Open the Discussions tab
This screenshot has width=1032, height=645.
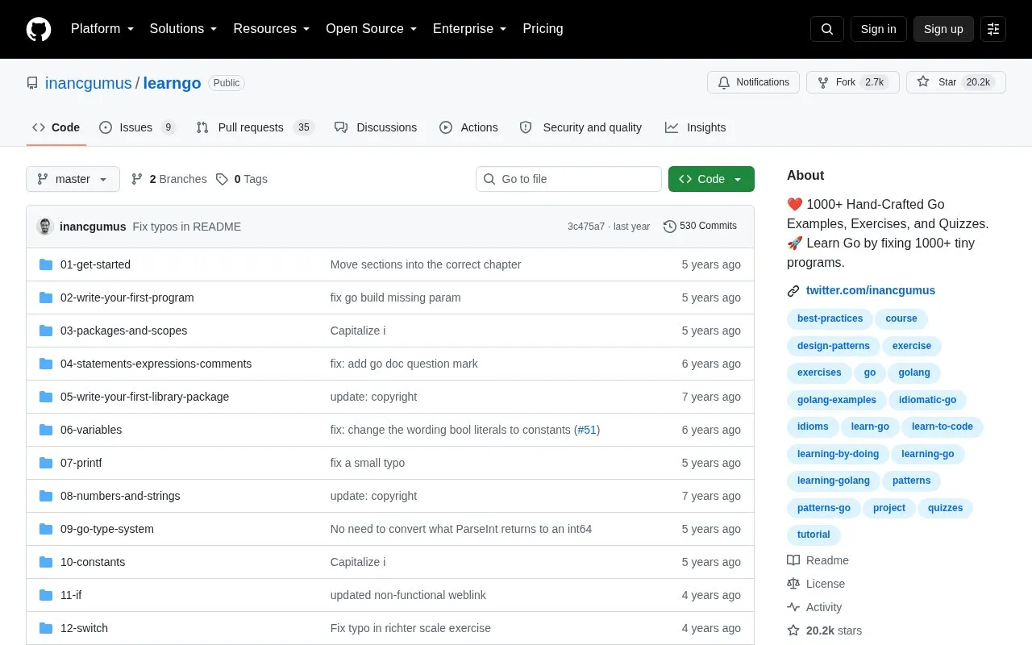point(376,127)
